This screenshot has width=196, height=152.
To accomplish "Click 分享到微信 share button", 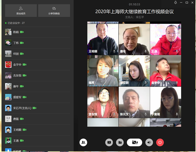I will (54, 10).
